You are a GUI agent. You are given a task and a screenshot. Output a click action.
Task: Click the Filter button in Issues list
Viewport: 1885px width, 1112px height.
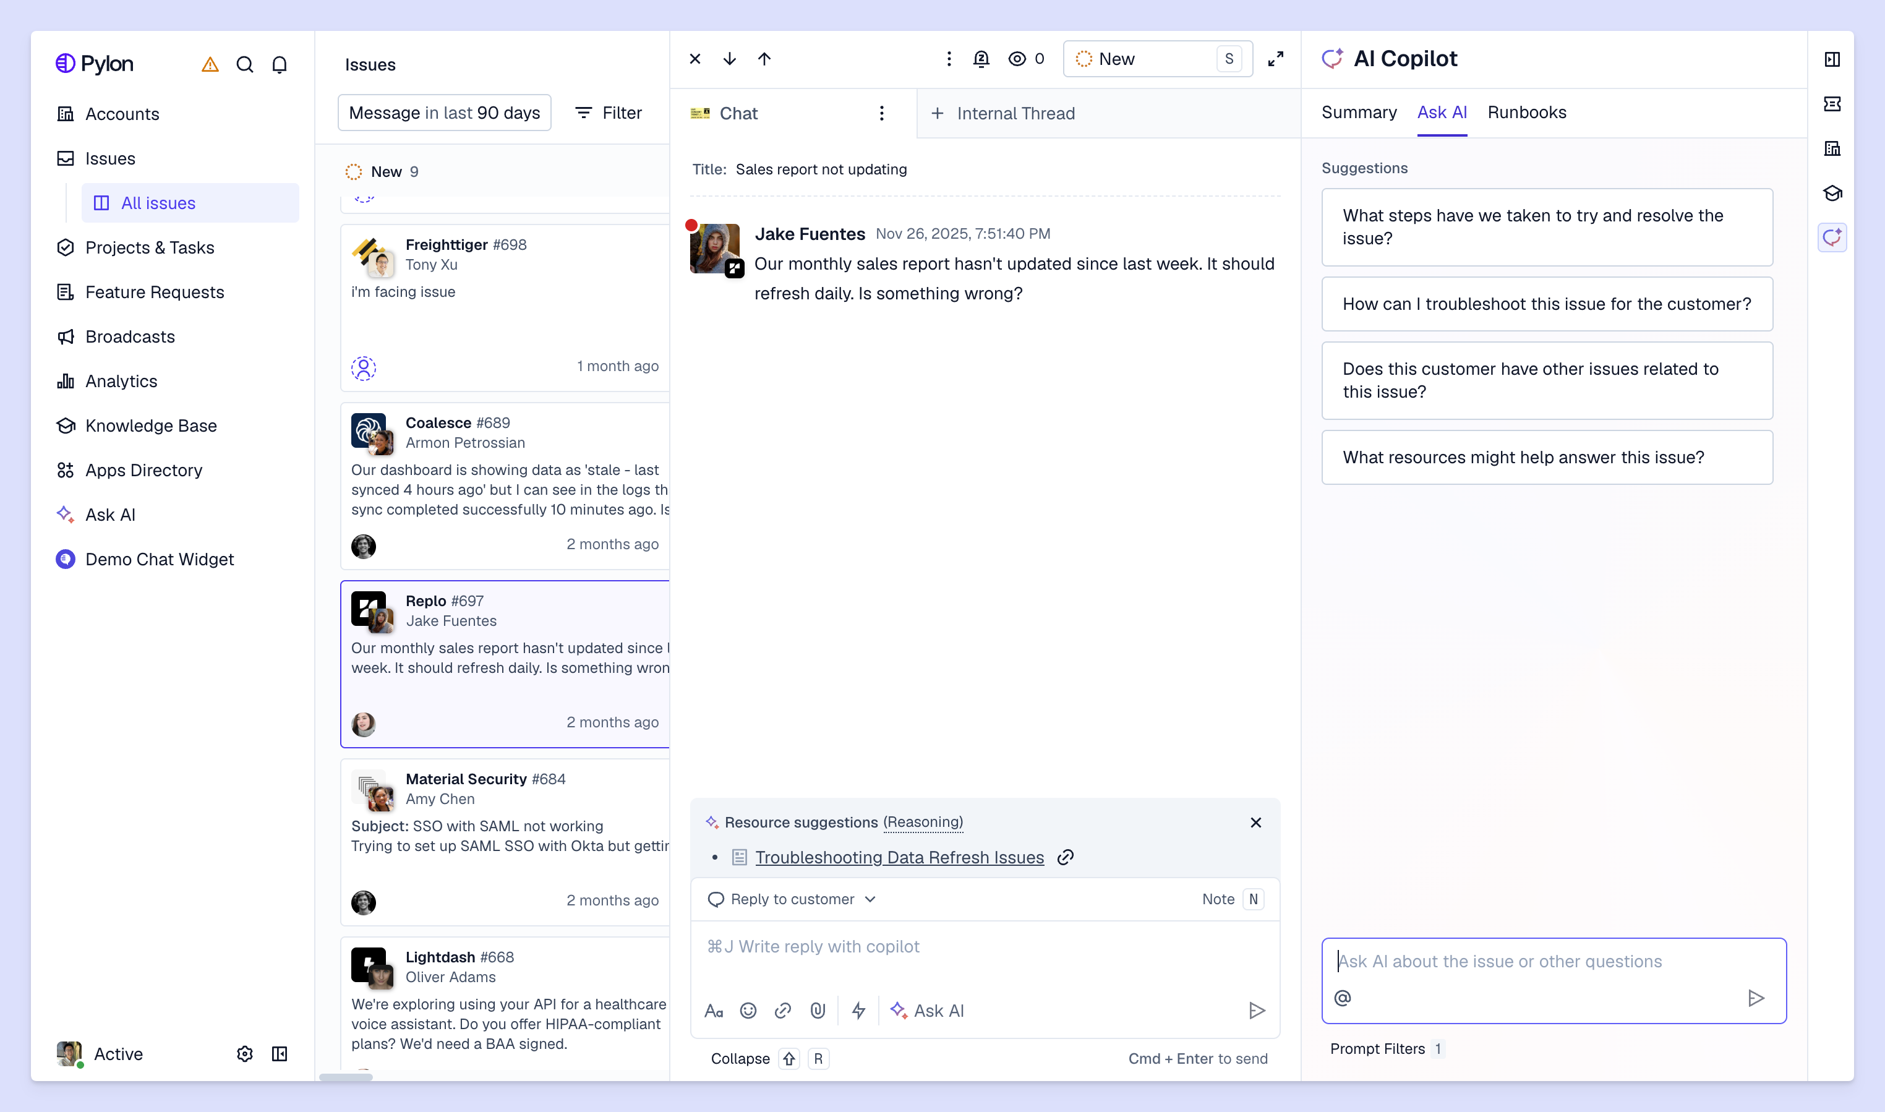tap(609, 113)
